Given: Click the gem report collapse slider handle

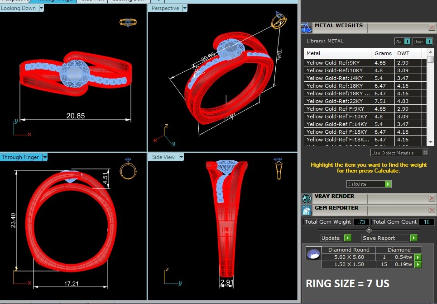Looking at the screenshot, I should (x=369, y=230).
